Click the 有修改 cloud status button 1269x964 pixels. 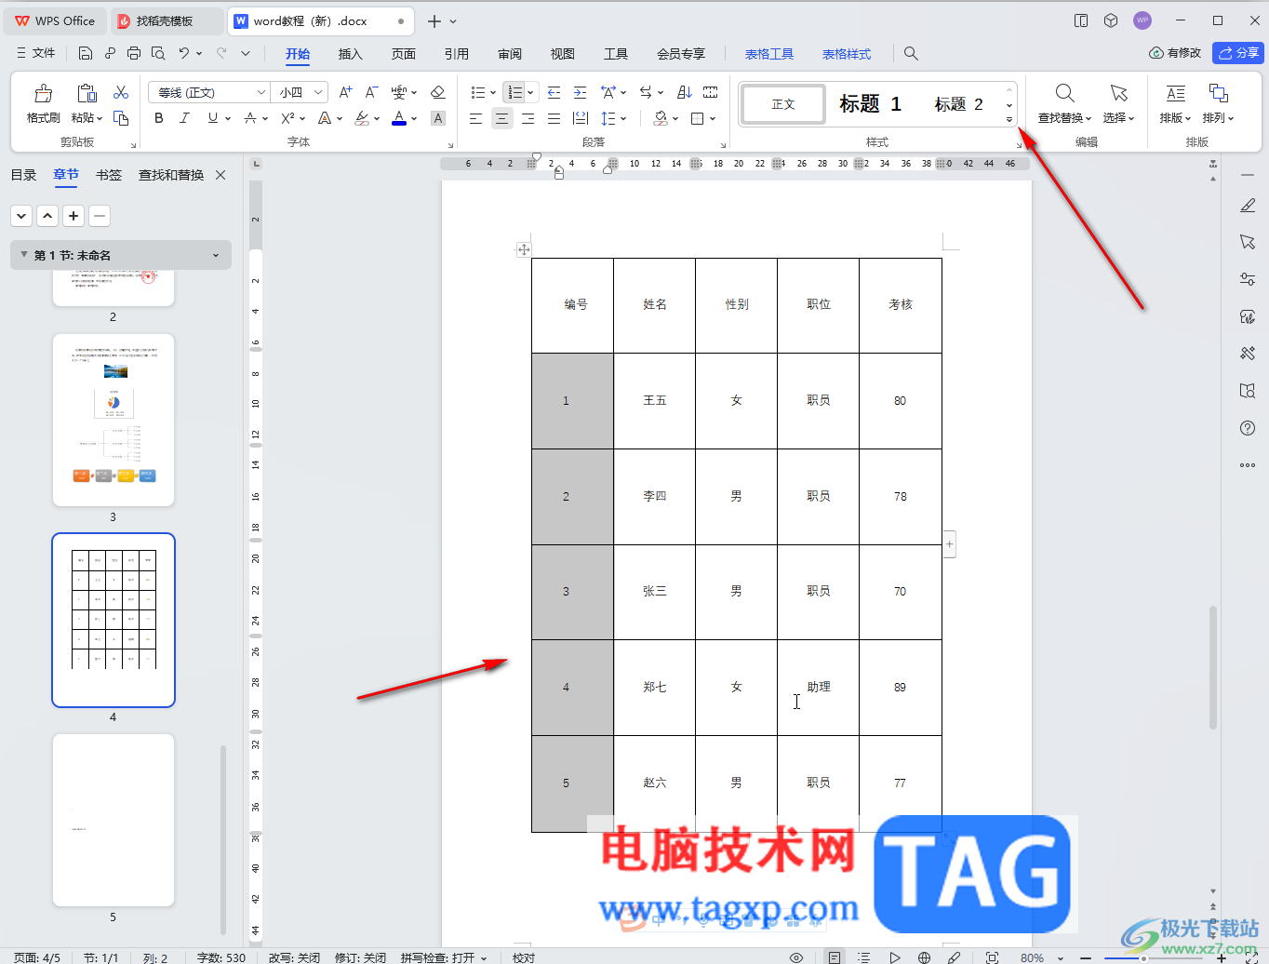click(x=1175, y=53)
